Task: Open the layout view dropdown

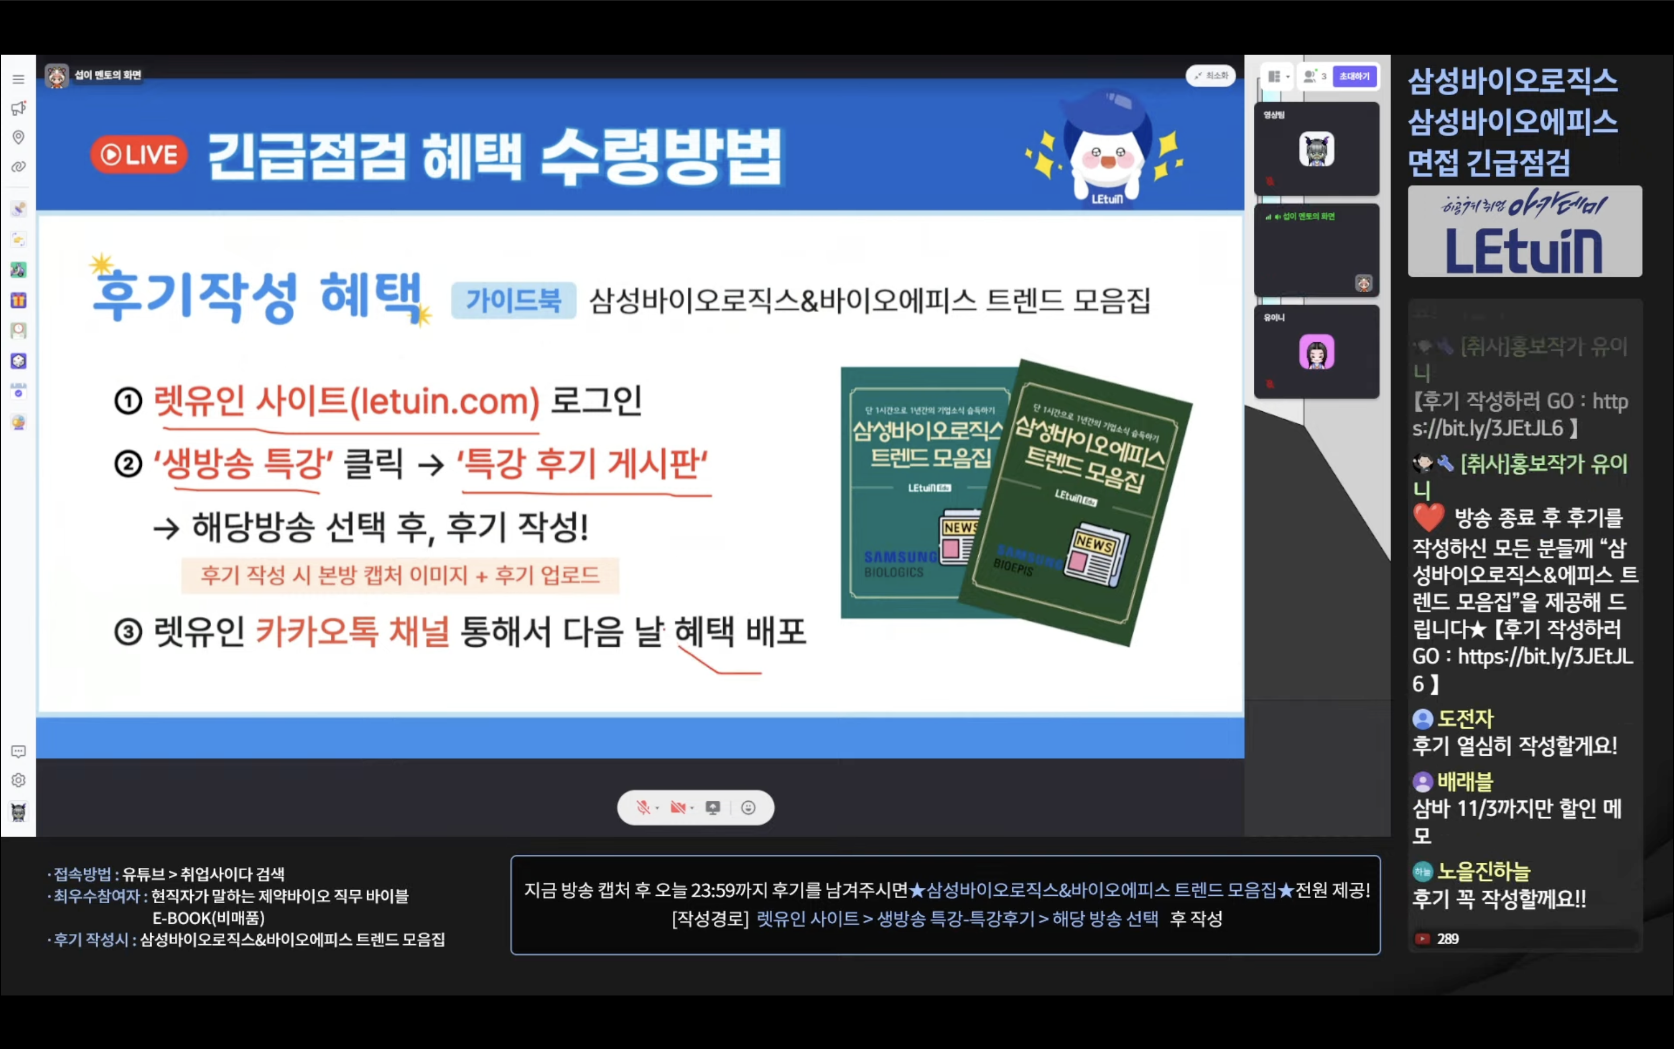Action: [1277, 77]
